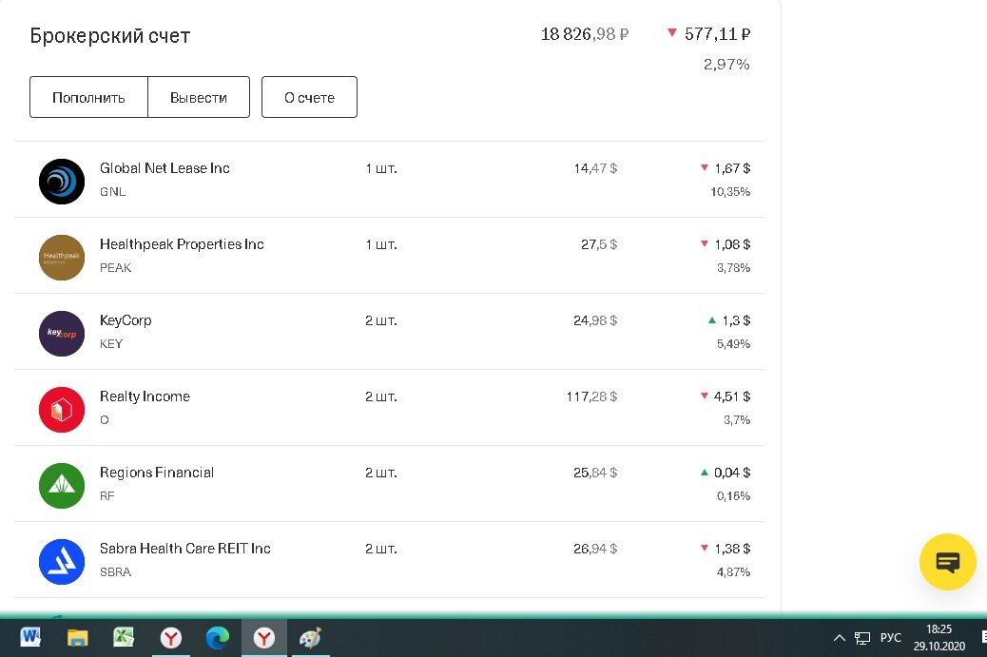This screenshot has width=987, height=657.
Task: Click the 1,08 $ loss for Healthpeak
Action: click(x=726, y=244)
